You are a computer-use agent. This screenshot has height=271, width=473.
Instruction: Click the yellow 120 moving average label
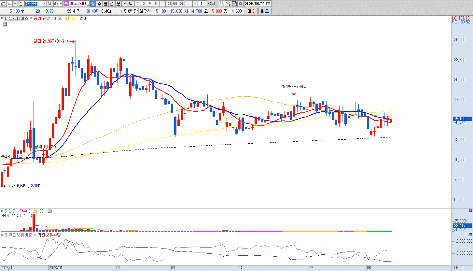pos(74,18)
